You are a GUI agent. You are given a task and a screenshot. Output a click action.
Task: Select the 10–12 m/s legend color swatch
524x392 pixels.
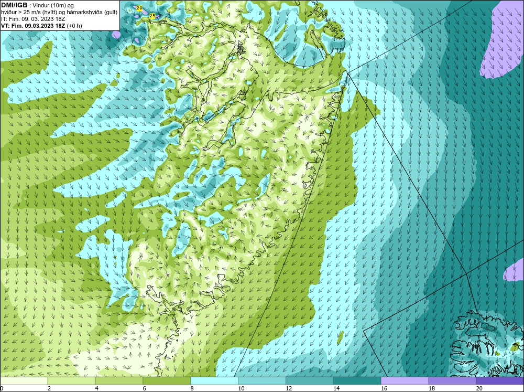[261, 381]
